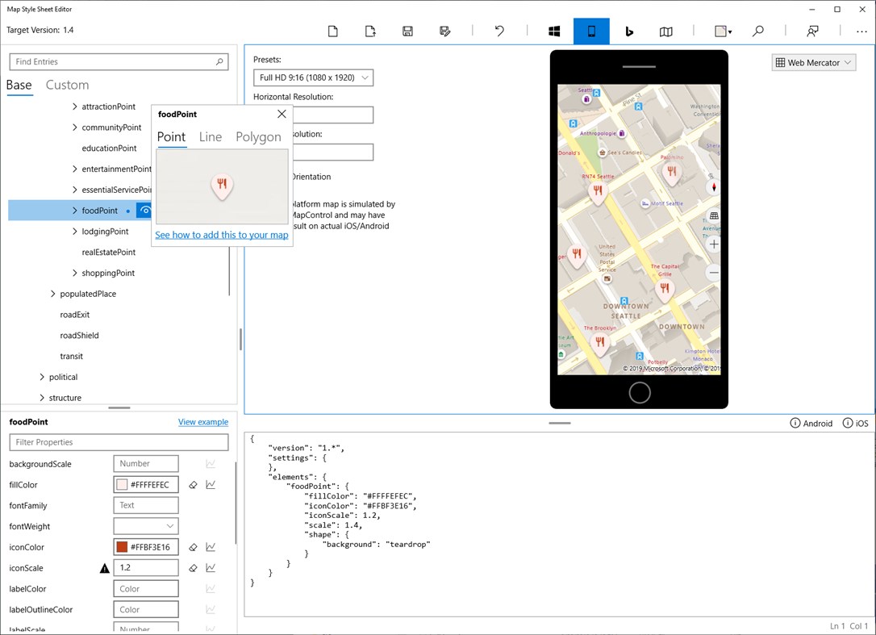Viewport: 876px width, 635px height.
Task: Clear the iconColor value with eraser
Action: 193,547
